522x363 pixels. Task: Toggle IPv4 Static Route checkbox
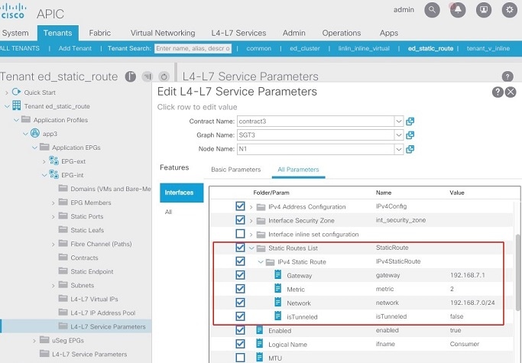coord(240,261)
